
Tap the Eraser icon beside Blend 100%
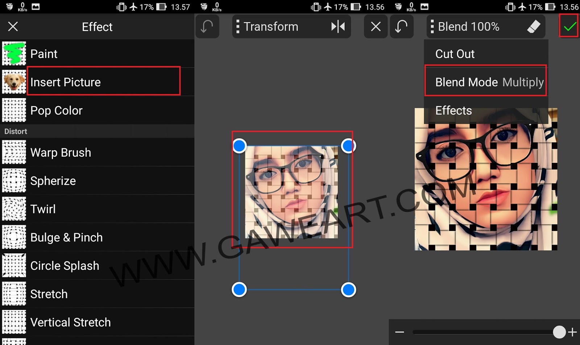(534, 26)
